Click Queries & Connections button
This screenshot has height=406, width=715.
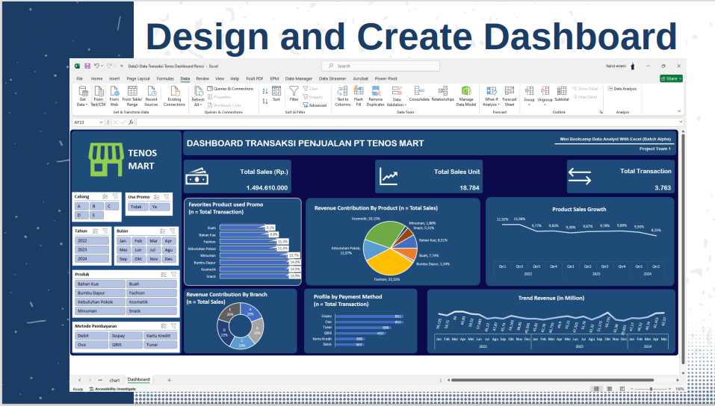point(230,89)
